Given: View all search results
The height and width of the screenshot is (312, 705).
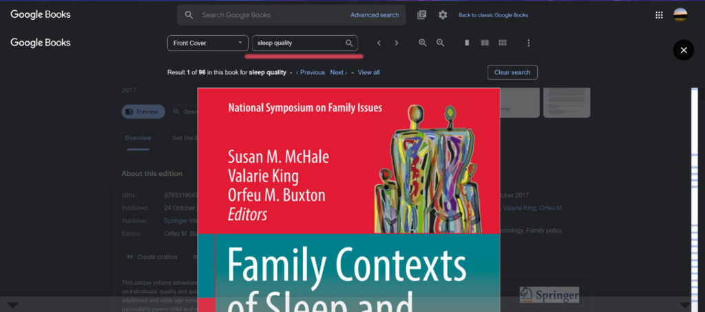Looking at the screenshot, I should (x=369, y=72).
